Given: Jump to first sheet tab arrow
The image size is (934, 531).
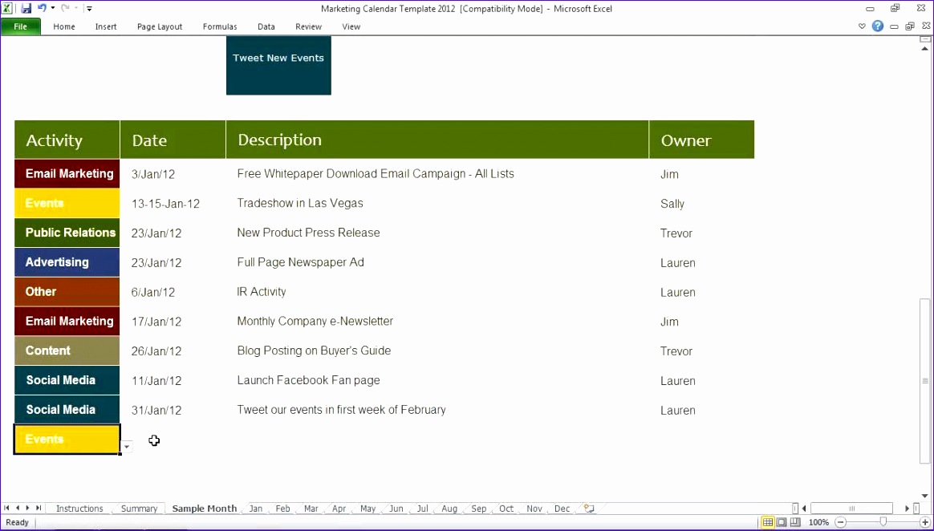Looking at the screenshot, I should 7,509.
